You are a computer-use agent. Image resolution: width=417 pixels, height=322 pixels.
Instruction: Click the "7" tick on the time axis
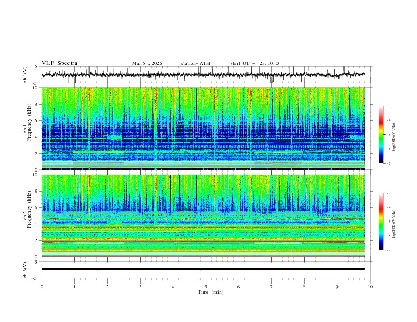pyautogui.click(x=272, y=287)
